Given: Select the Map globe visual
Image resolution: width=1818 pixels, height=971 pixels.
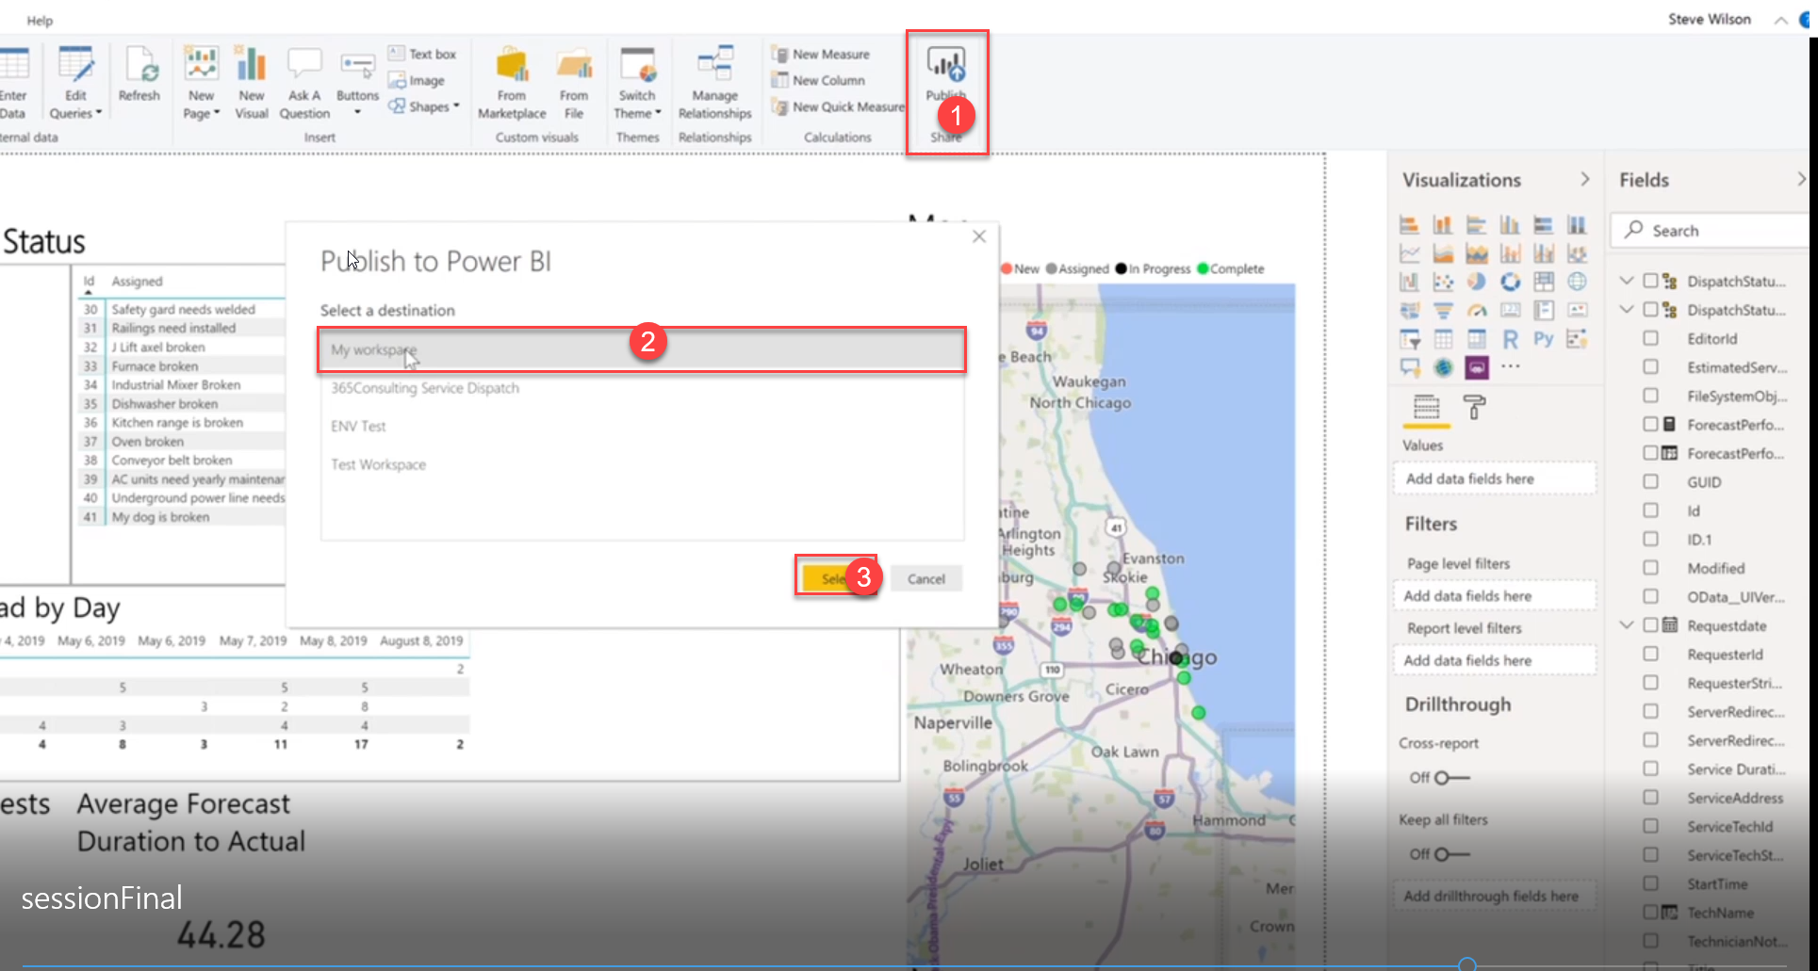Looking at the screenshot, I should tap(1577, 282).
